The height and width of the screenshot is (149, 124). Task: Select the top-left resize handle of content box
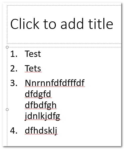pos(7,47)
